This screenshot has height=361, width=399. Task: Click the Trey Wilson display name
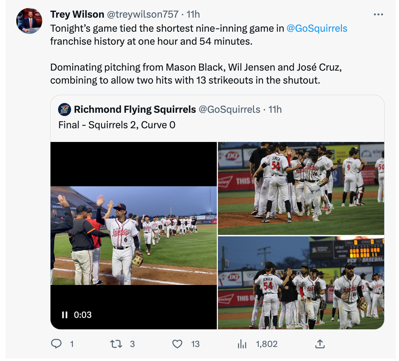77,14
